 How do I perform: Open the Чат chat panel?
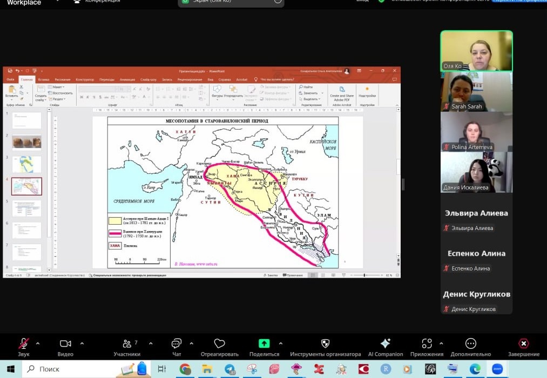pyautogui.click(x=177, y=343)
